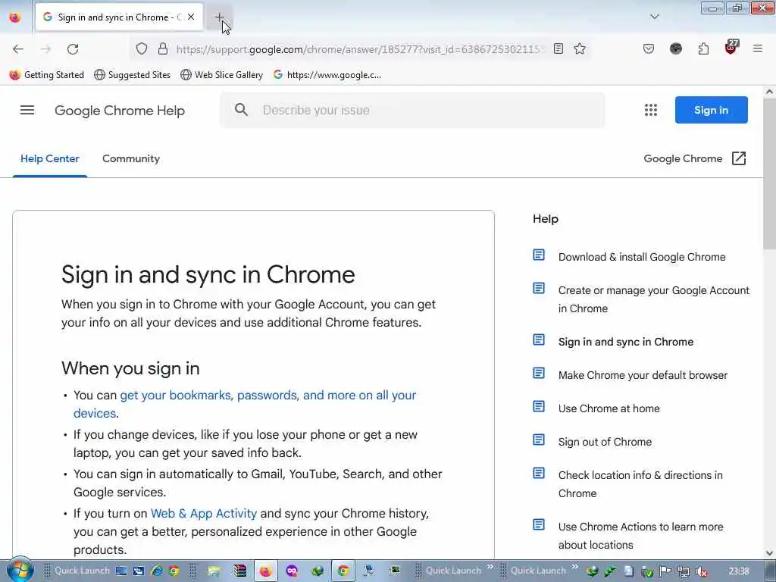Open the Getting Started bookmark
The image size is (776, 582).
point(47,75)
